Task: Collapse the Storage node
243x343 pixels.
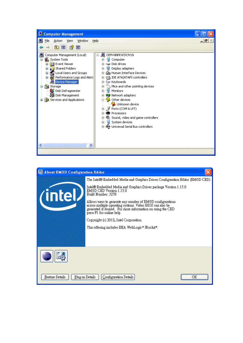Action: [42, 87]
